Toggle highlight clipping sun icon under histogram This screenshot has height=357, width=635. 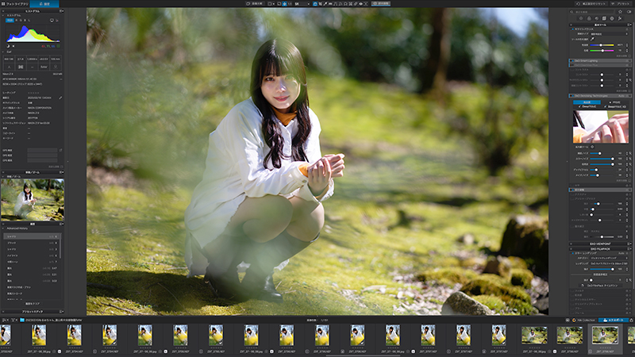coord(13,46)
